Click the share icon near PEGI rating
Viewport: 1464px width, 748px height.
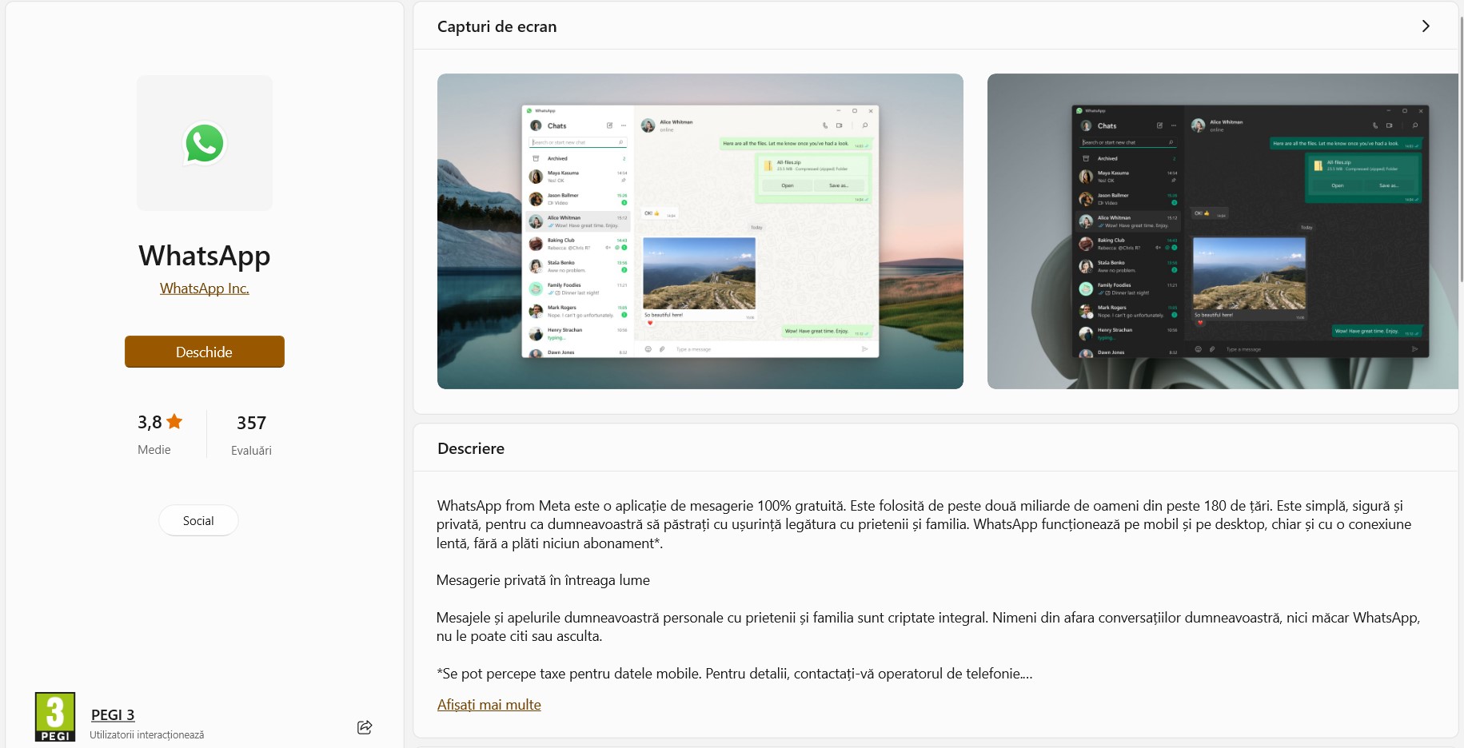coord(365,726)
